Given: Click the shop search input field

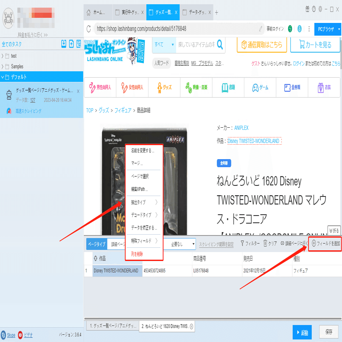Looking at the screenshot, I should pyautogui.click(x=196, y=45).
